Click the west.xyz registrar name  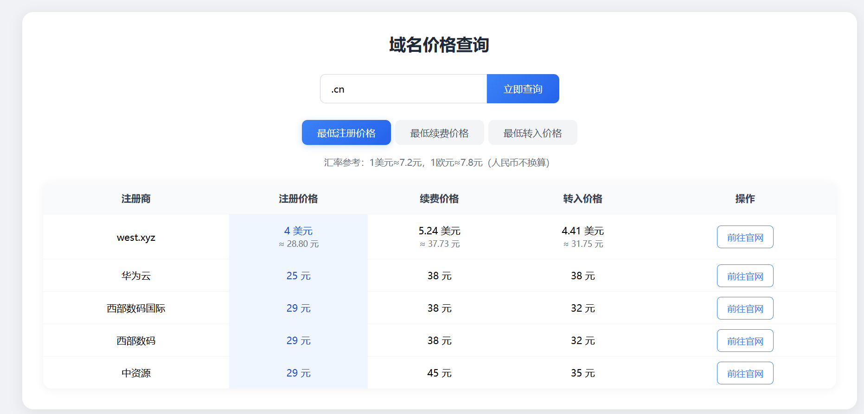click(x=136, y=238)
